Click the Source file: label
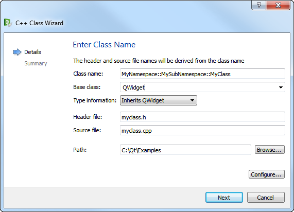This screenshot has height=212, width=294. [x=87, y=130]
